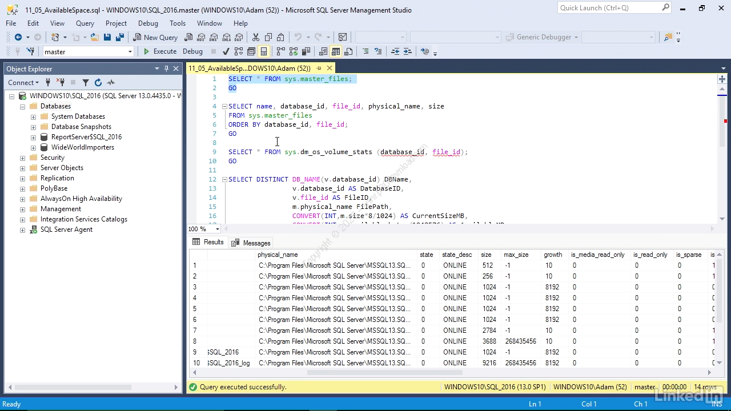This screenshot has width=731, height=411.
Task: Toggle Results to Text mode
Action: 323,51
